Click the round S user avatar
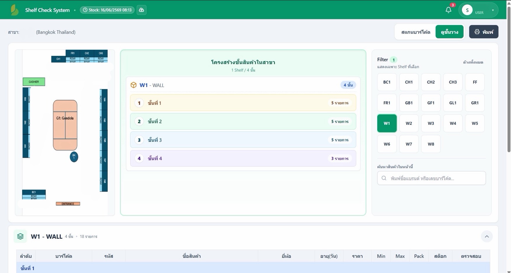This screenshot has width=511, height=273. click(467, 10)
